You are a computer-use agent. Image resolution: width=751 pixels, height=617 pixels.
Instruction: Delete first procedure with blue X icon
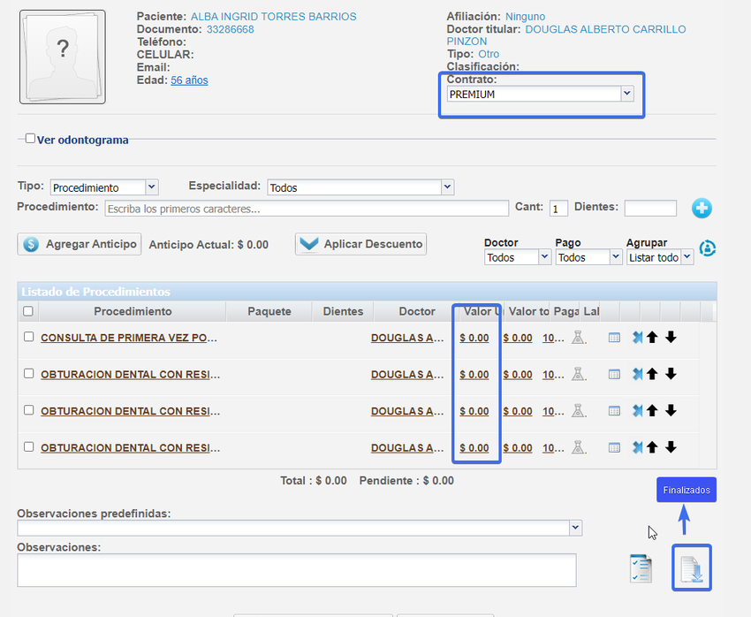point(637,338)
